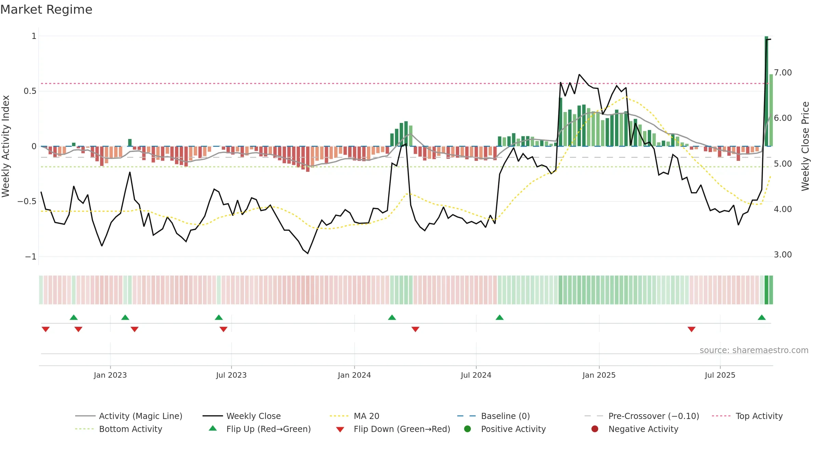Click the darkest green cell ending the regime heat strip
820x461 pixels.
point(766,290)
